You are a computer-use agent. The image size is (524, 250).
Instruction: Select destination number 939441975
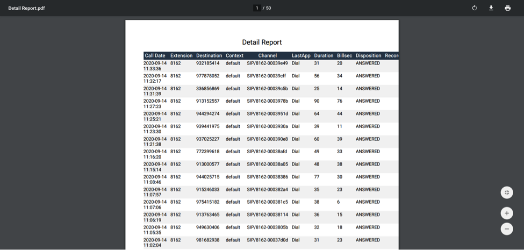click(x=208, y=126)
